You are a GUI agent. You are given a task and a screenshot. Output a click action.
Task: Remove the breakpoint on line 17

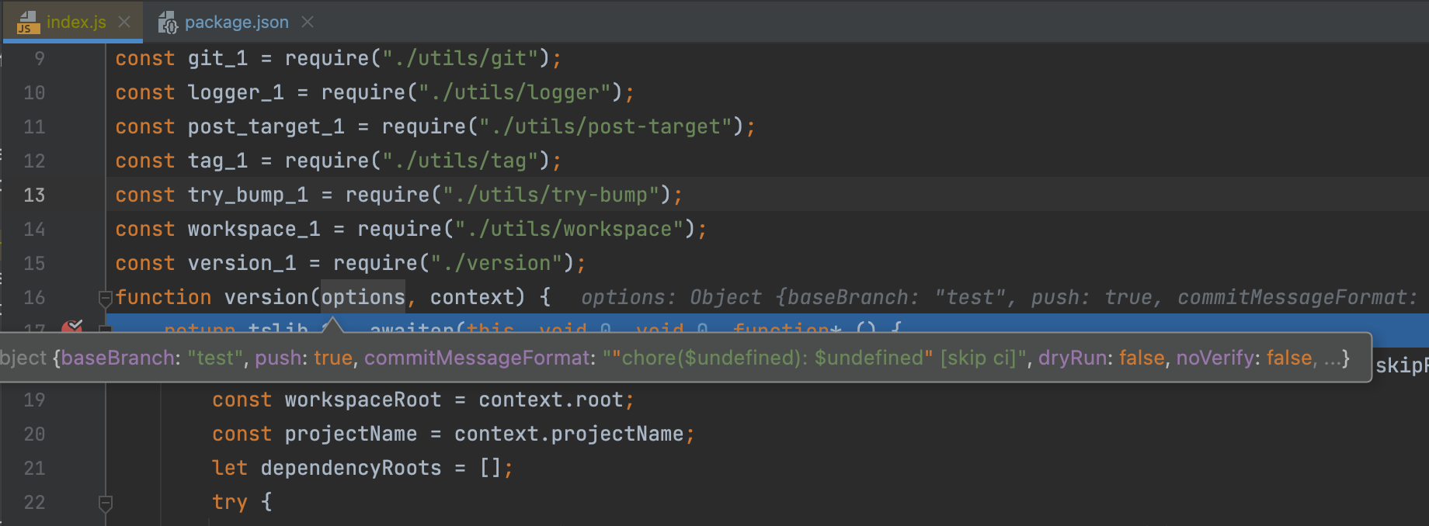pos(72,327)
